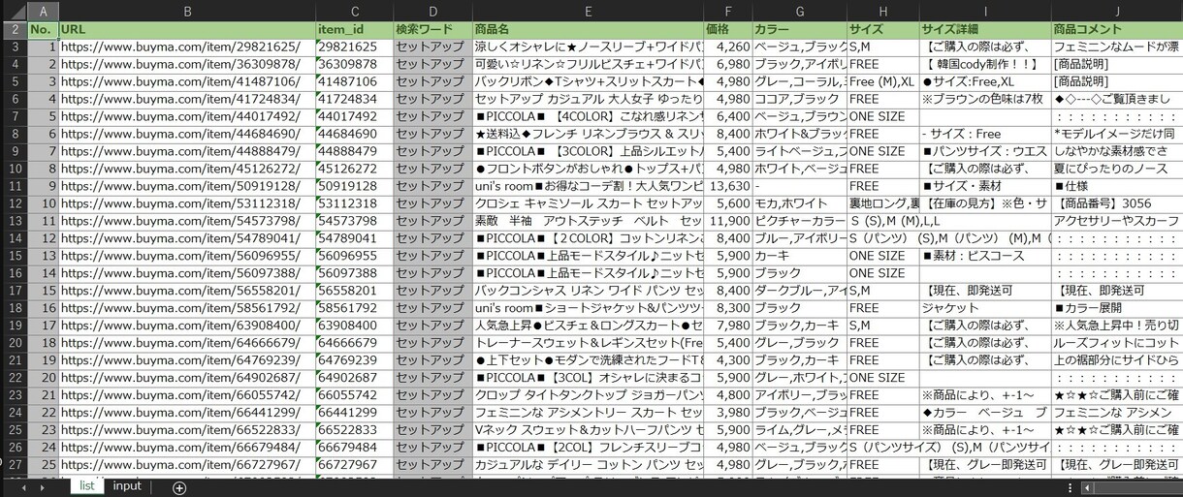
Task: Select item_id cell 44684690
Action: 354,134
